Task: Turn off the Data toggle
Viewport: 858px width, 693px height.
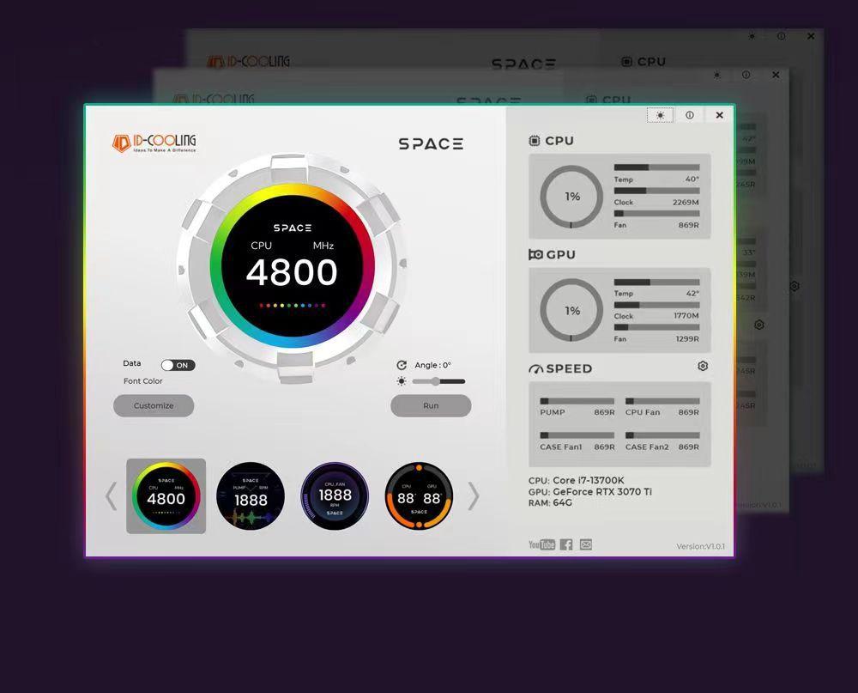Action: [x=178, y=366]
